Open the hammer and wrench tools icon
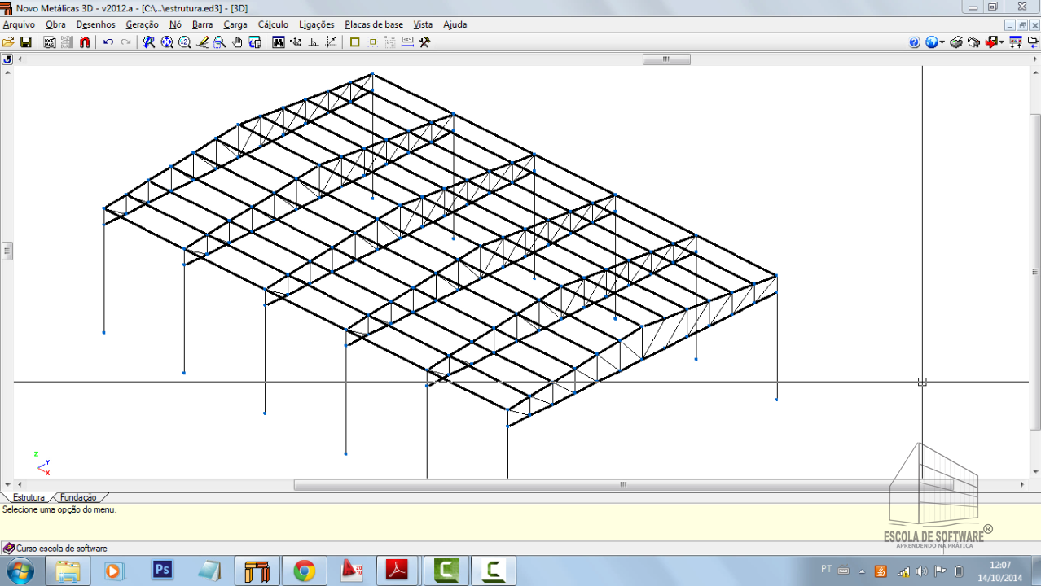The width and height of the screenshot is (1041, 586). 424,42
